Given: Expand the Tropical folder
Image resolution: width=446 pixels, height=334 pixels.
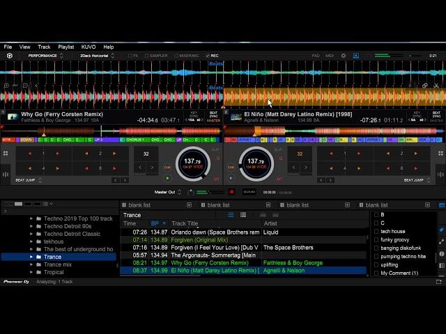Looking at the screenshot, I should click(31, 272).
